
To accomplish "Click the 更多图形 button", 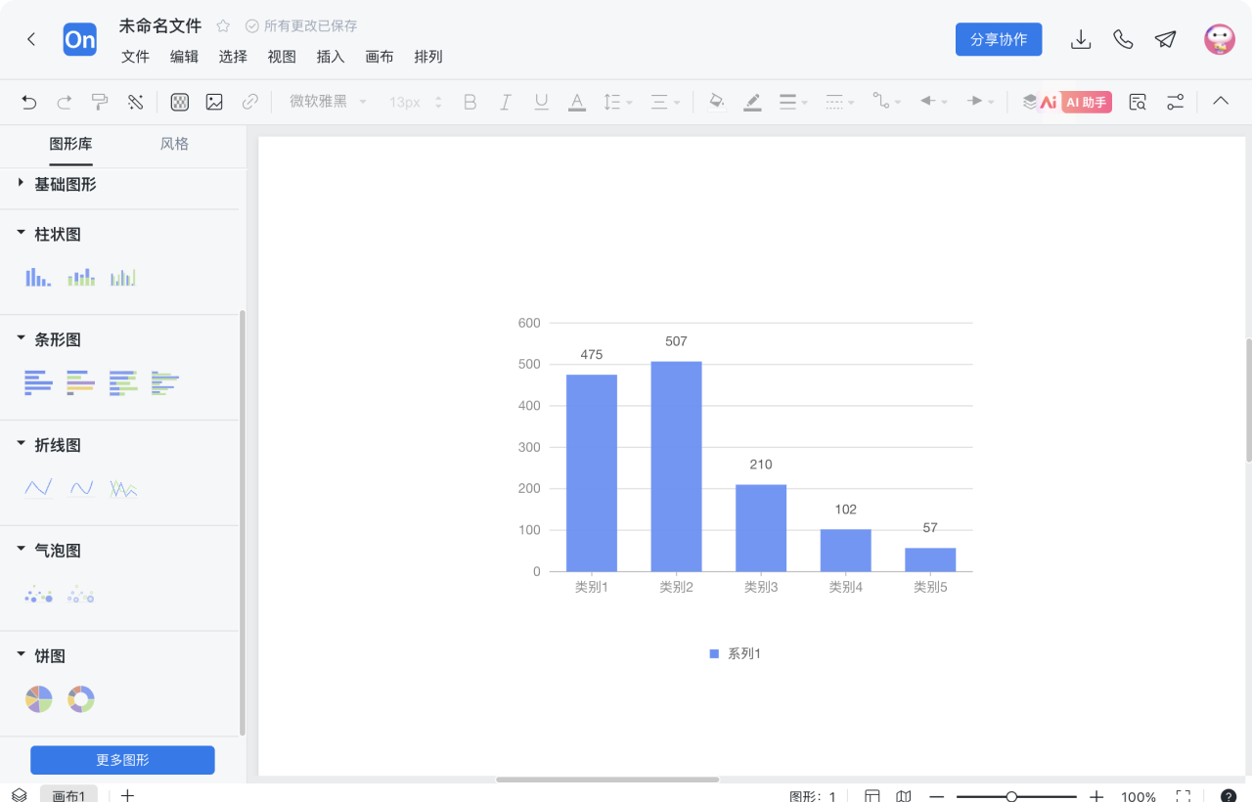I will (x=122, y=760).
